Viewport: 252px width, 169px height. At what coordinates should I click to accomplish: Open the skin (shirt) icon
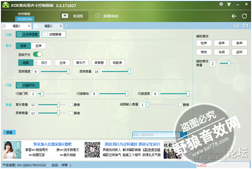(x=229, y=5)
